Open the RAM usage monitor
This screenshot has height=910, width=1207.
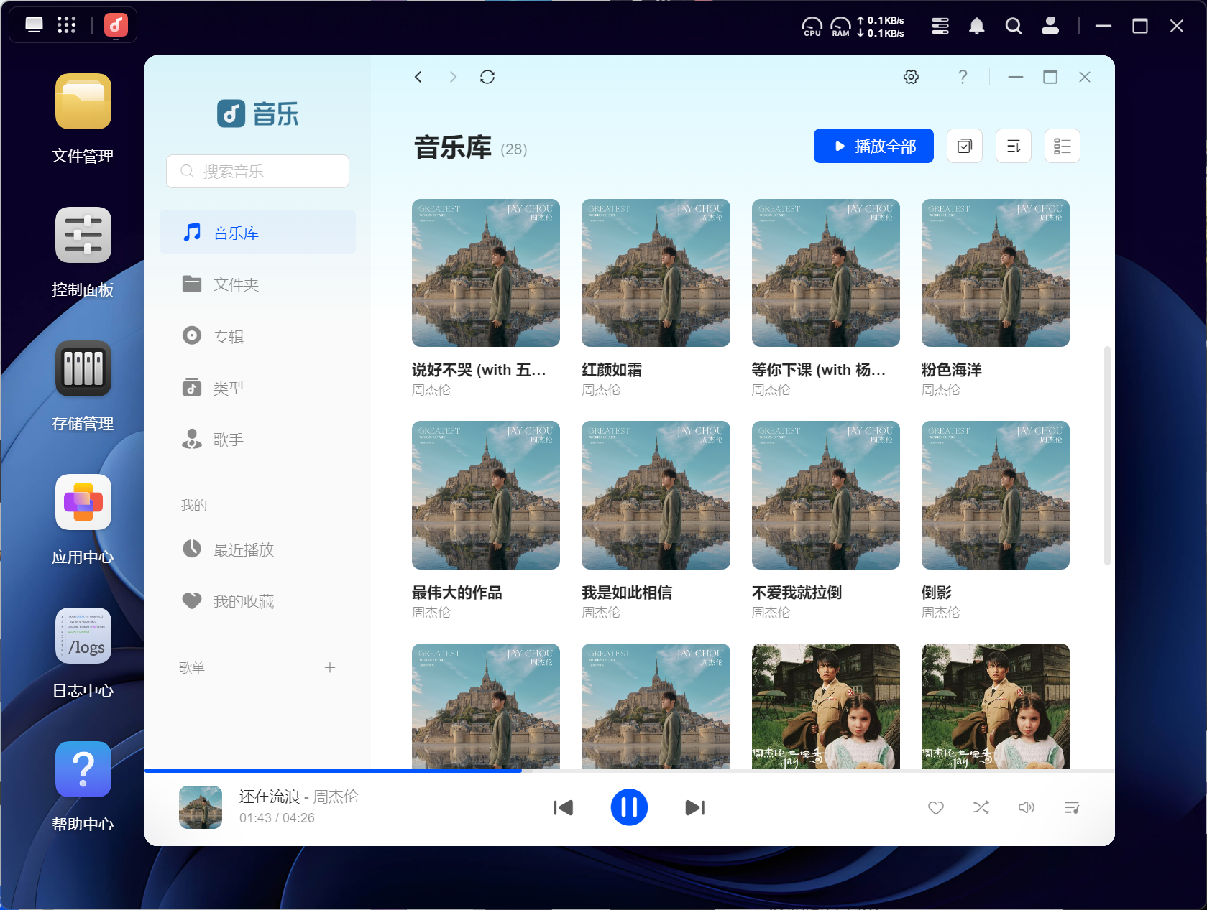[x=840, y=27]
